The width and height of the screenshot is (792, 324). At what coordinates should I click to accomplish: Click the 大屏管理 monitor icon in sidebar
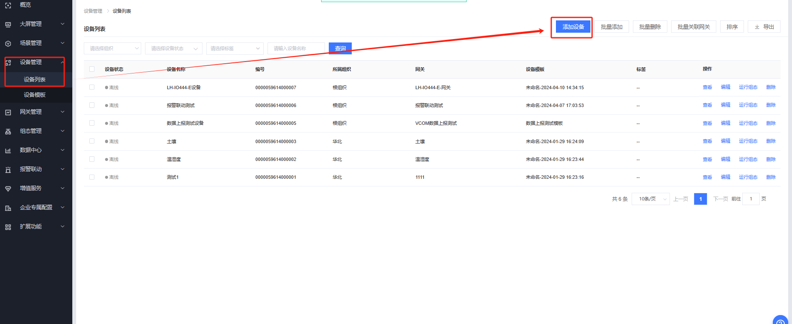tap(8, 24)
